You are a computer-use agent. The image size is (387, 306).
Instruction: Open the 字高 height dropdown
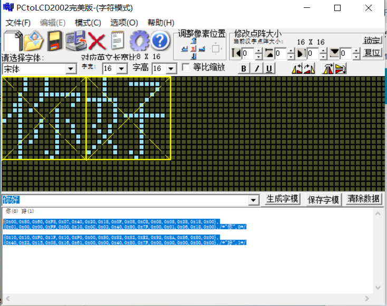pos(171,68)
